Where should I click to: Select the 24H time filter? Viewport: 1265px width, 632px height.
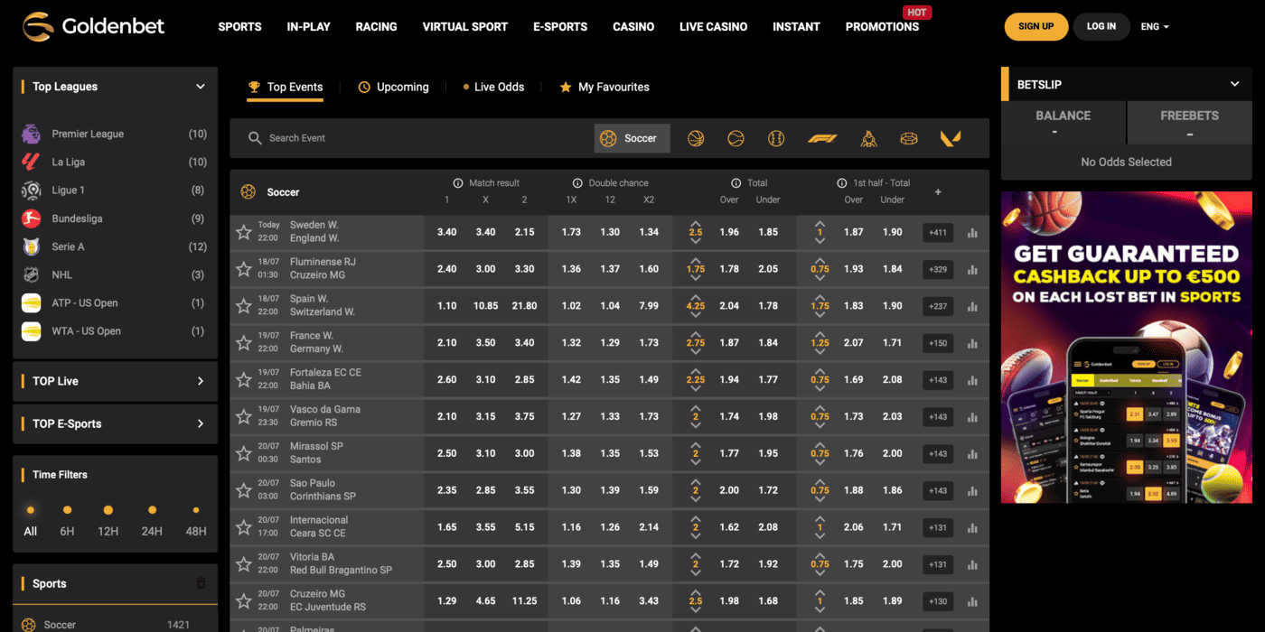[152, 521]
